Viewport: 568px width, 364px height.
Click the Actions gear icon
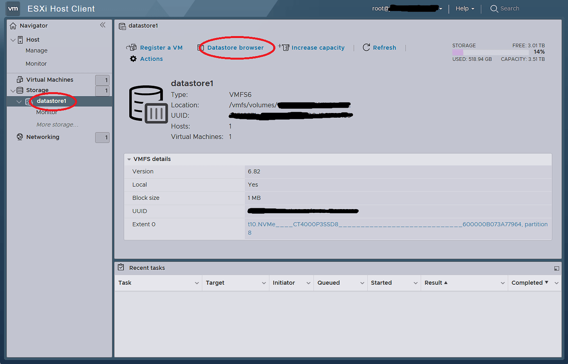coord(133,59)
